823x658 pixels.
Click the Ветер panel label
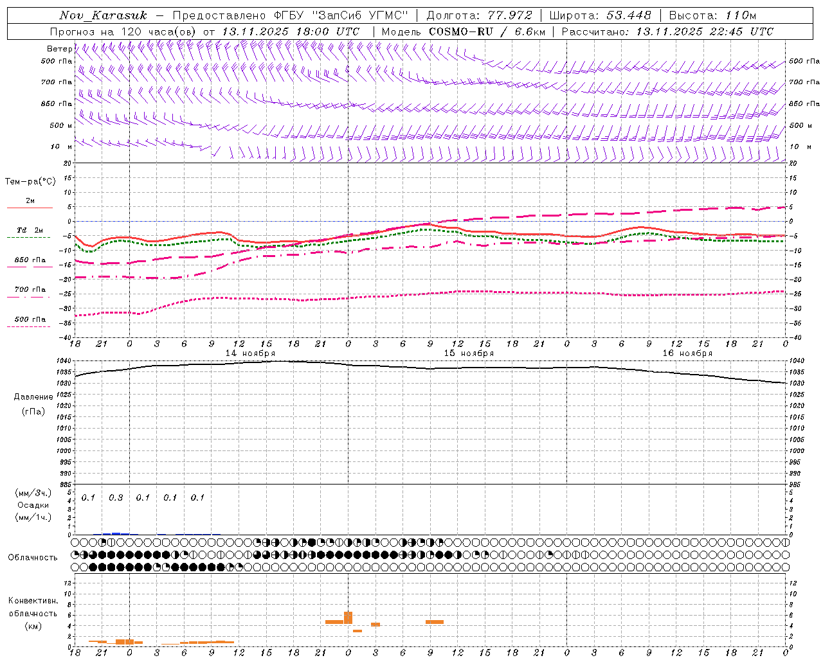pyautogui.click(x=59, y=49)
